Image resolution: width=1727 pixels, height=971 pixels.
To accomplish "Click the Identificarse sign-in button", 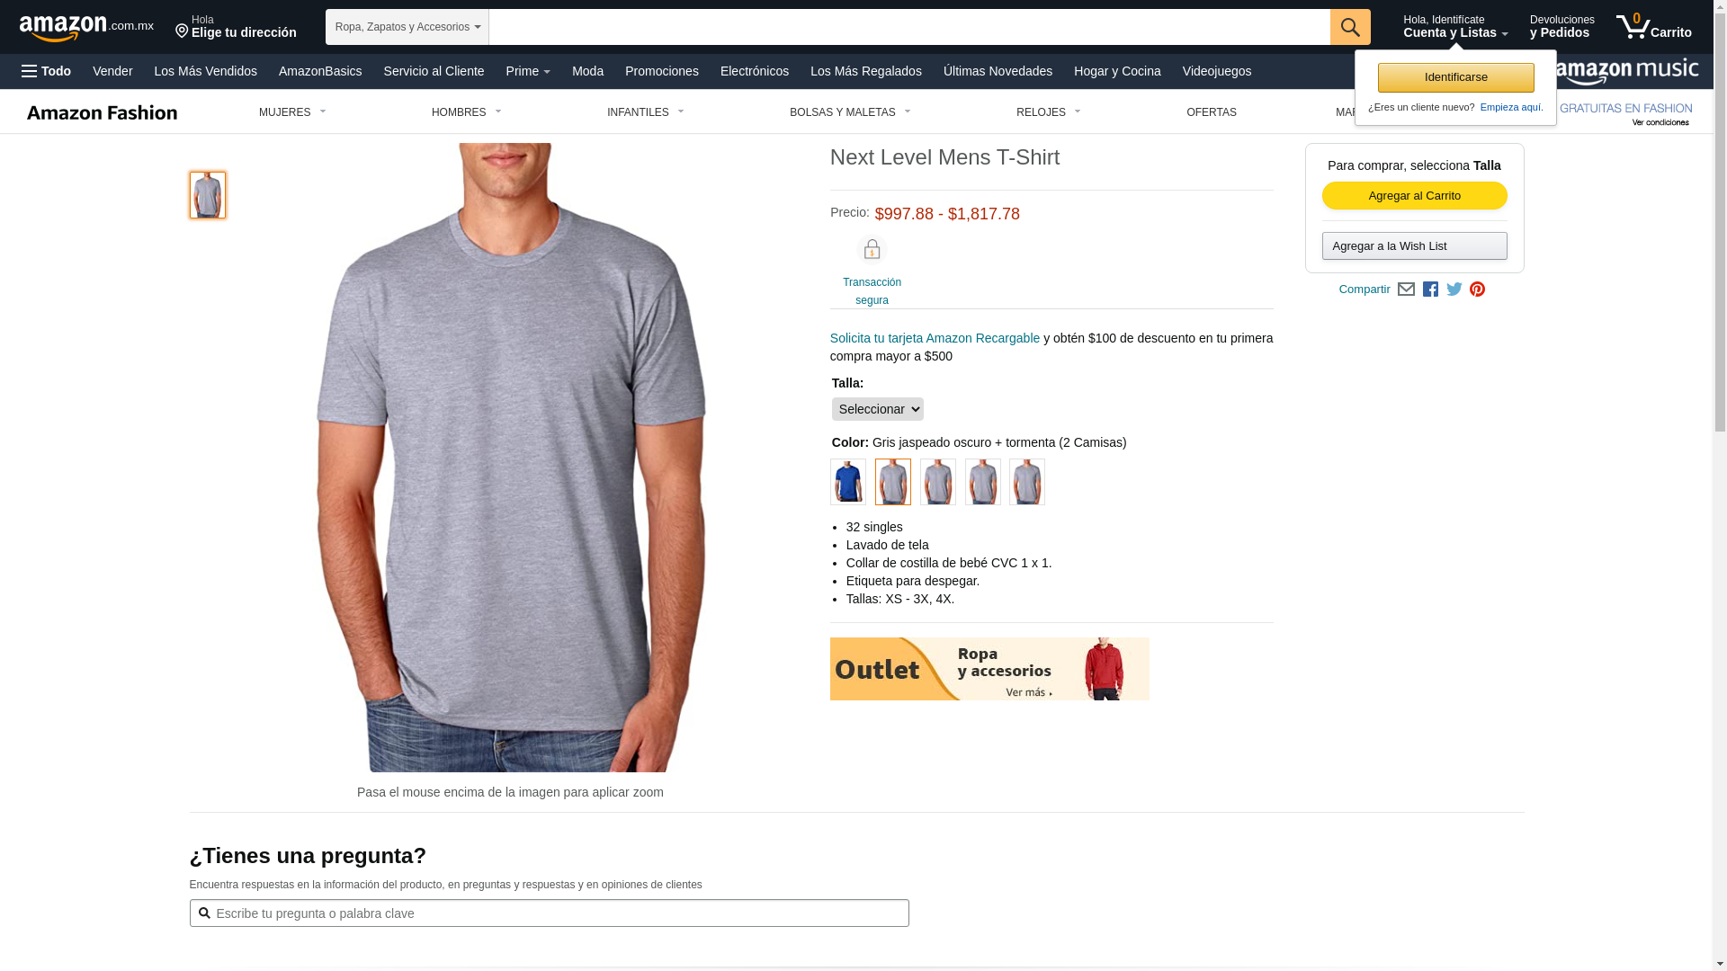I will 1456,77.
